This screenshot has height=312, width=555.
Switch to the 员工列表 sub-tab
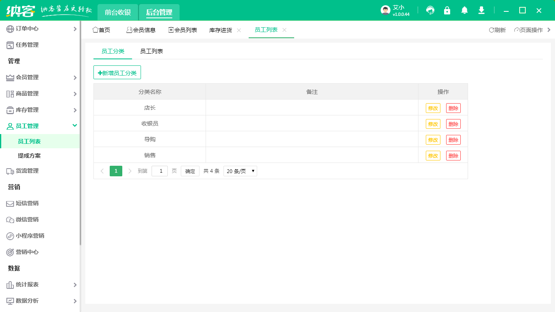click(152, 51)
